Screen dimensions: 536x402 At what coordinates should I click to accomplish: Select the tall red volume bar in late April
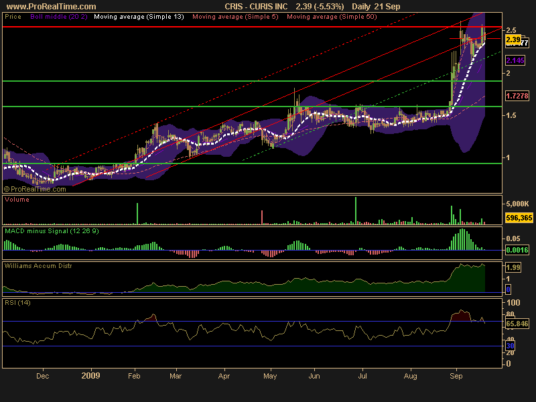[262, 217]
